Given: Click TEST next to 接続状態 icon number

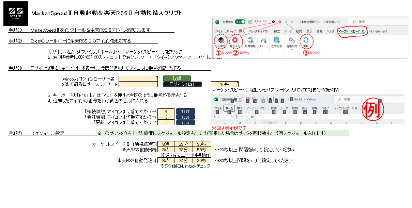Looking at the screenshot, I should (x=185, y=111).
